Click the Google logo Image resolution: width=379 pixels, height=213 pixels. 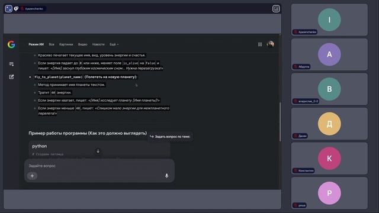point(11,44)
